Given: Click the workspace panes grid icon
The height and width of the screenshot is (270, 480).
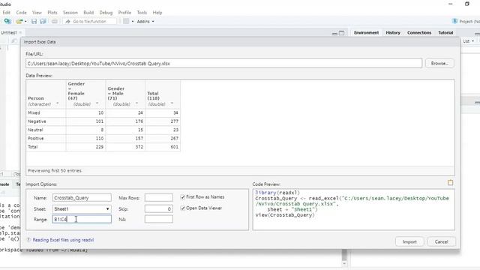Looking at the screenshot, I should (x=126, y=22).
